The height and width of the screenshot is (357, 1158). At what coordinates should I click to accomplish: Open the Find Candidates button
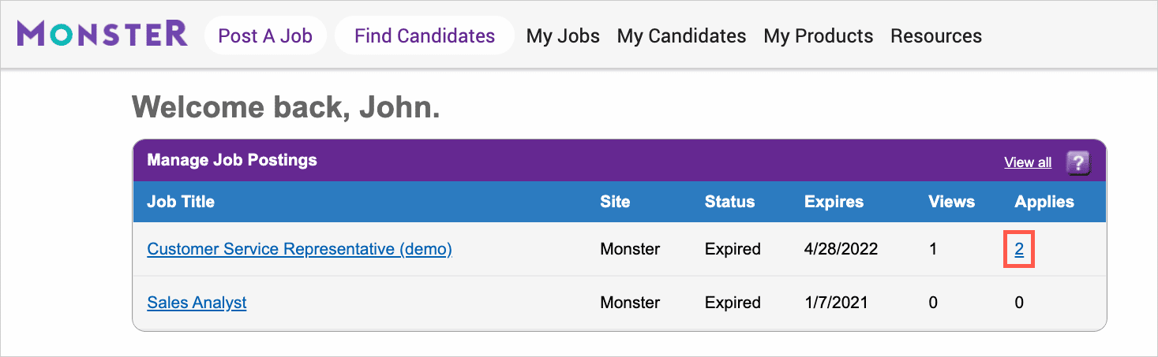tap(424, 35)
